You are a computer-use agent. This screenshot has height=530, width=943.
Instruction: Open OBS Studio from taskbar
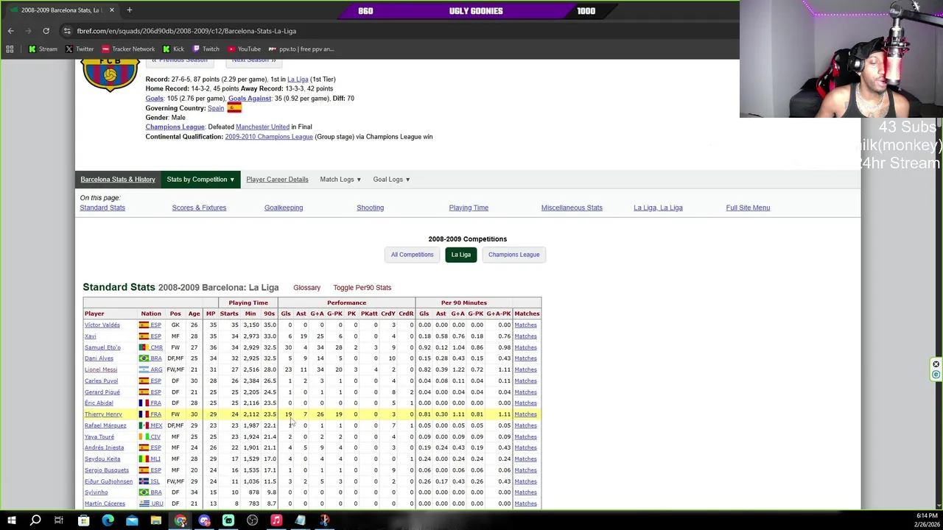[x=253, y=520]
